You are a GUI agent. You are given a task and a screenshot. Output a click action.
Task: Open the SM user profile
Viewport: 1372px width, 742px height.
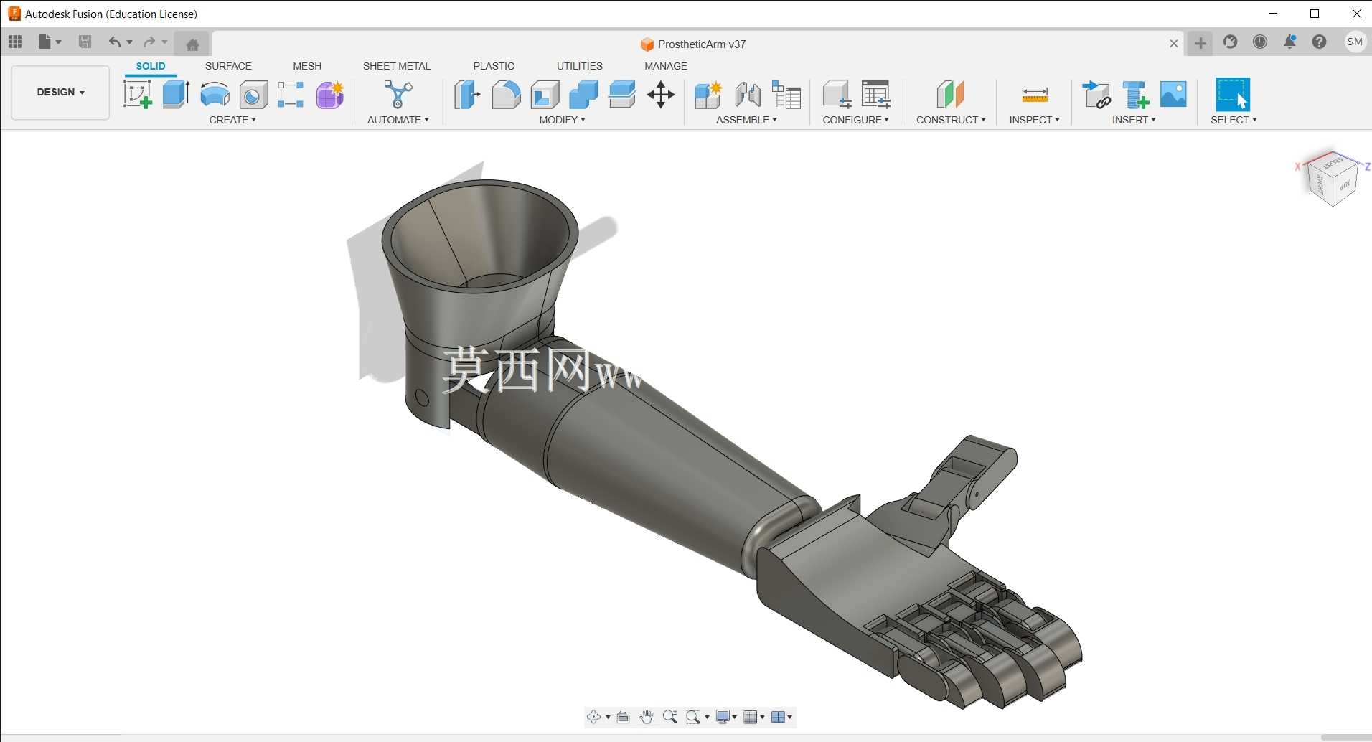(x=1355, y=42)
